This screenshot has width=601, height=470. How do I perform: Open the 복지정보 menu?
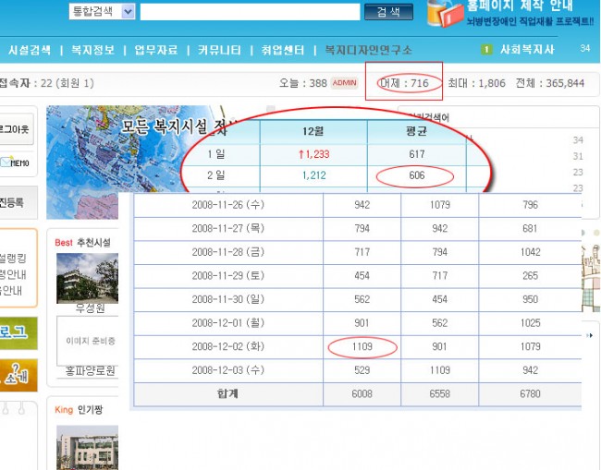[x=92, y=50]
